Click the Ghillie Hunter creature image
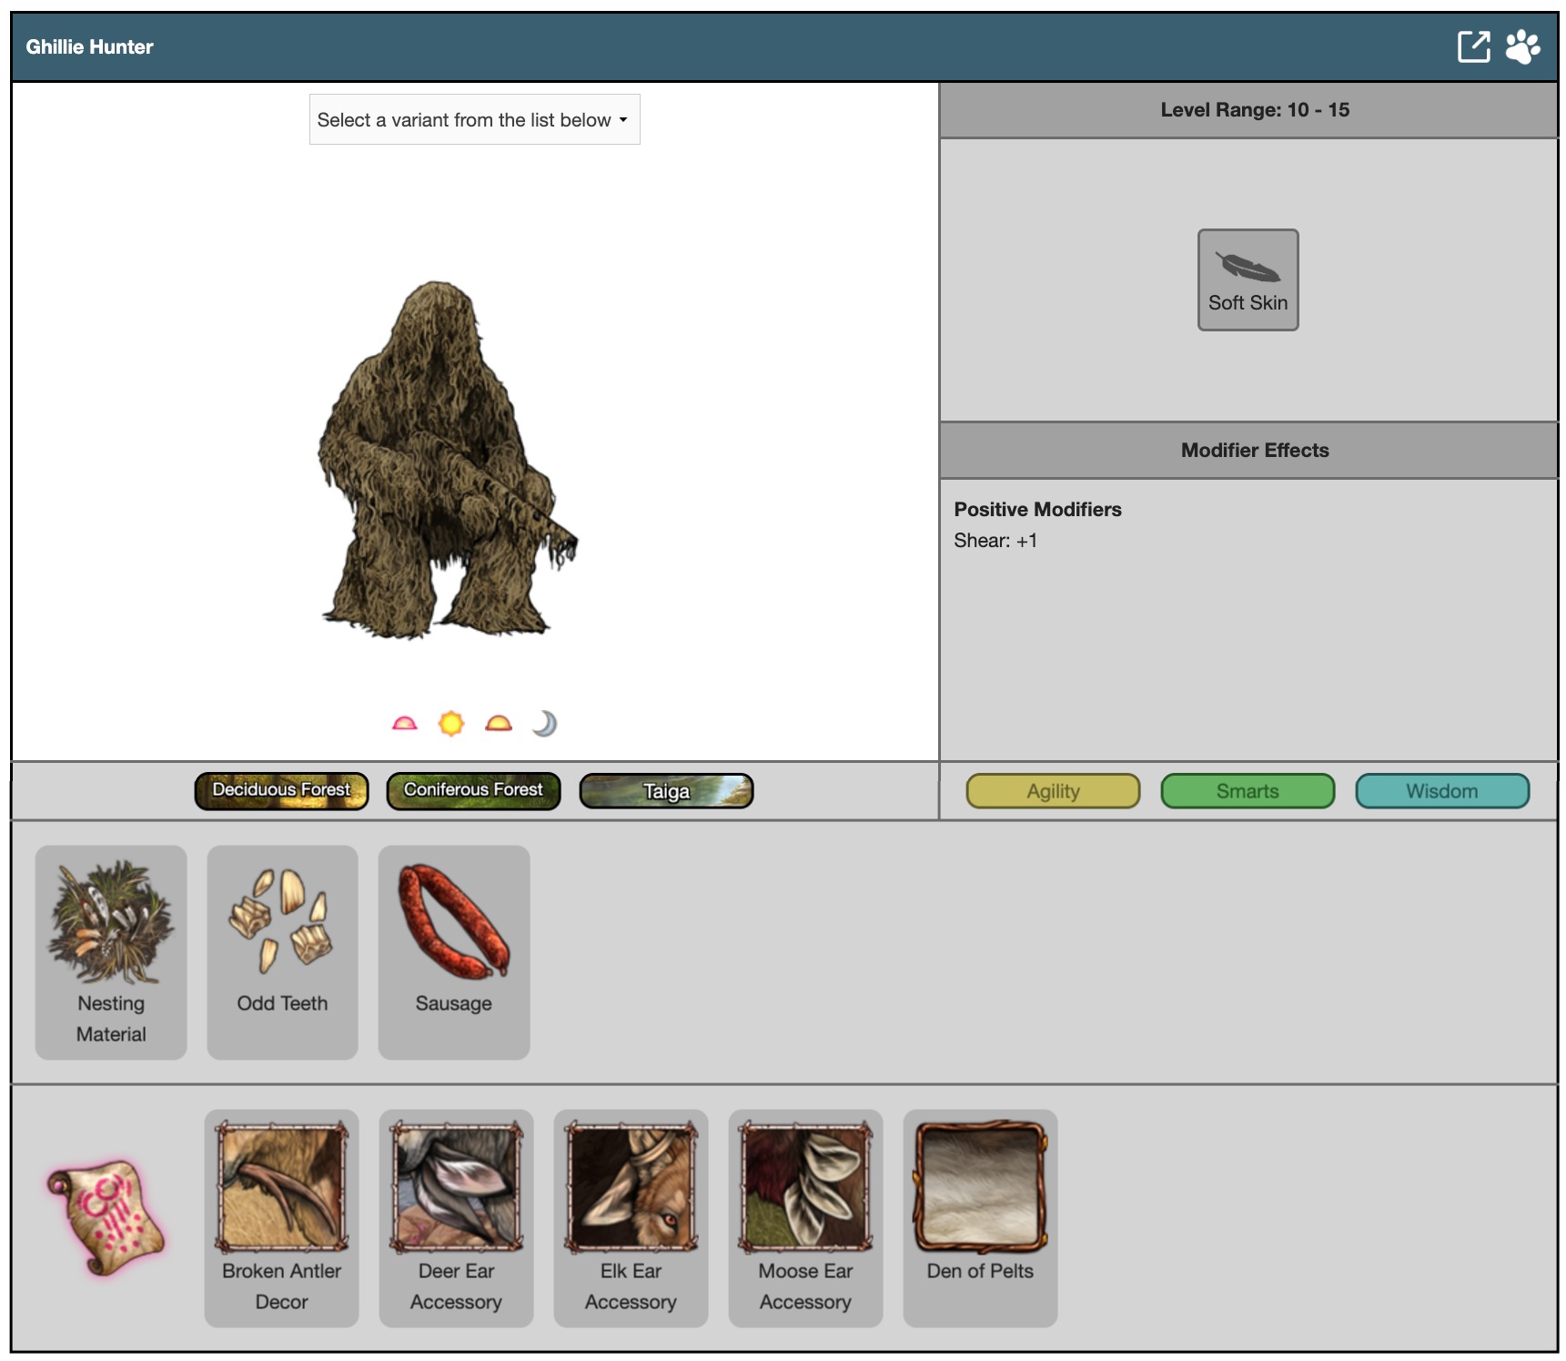 pos(443,461)
